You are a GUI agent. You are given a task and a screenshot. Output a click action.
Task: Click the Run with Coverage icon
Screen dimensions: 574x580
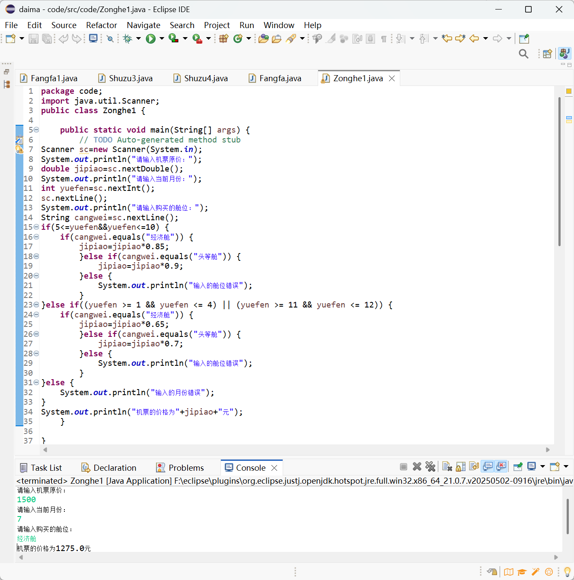[173, 38]
